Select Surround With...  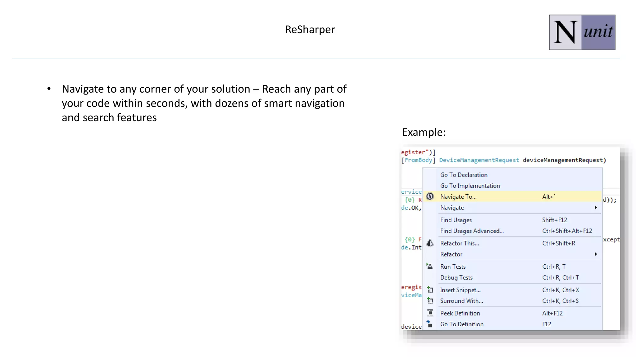point(512,301)
